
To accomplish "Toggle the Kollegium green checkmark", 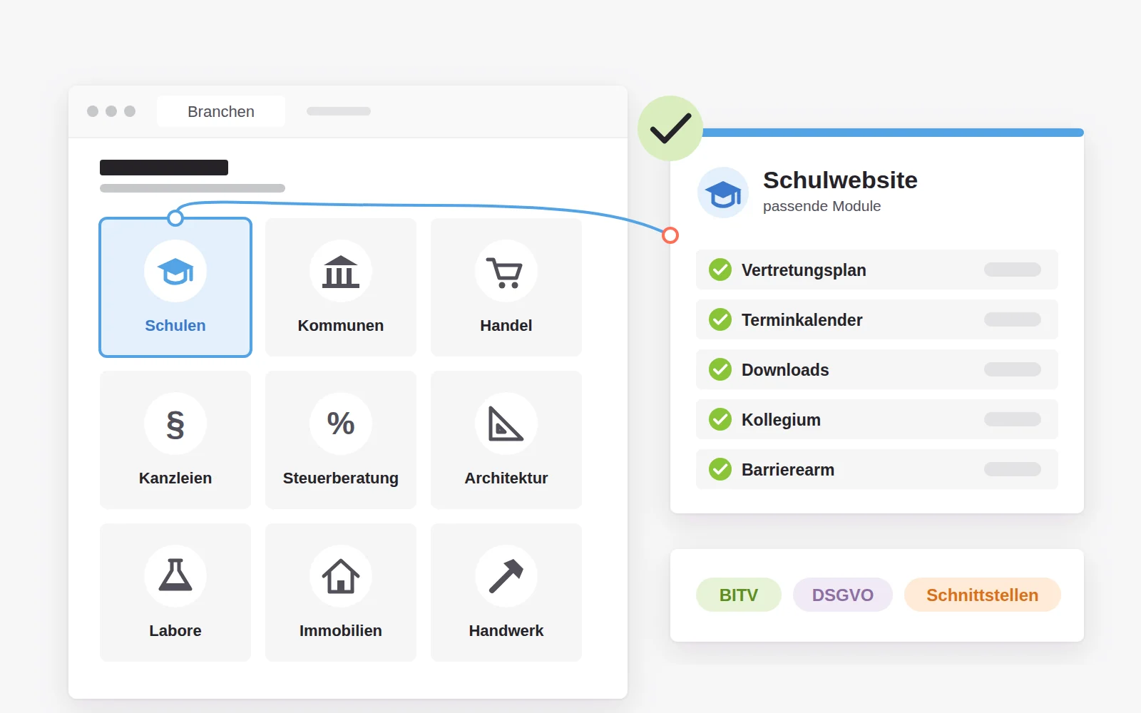I will 720,419.
